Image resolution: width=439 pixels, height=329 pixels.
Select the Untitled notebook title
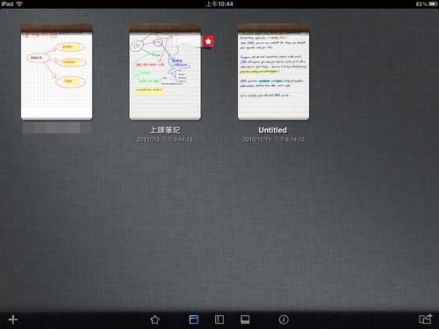pos(273,130)
